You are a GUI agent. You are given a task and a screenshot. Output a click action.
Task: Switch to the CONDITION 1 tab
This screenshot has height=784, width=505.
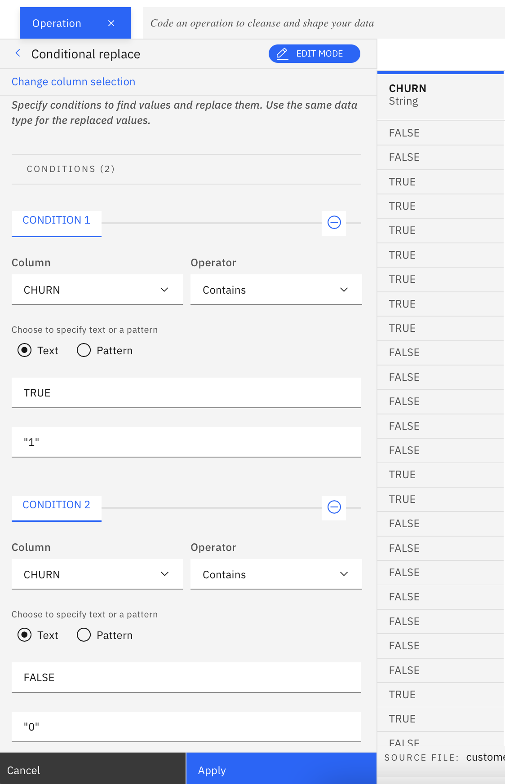(x=57, y=220)
